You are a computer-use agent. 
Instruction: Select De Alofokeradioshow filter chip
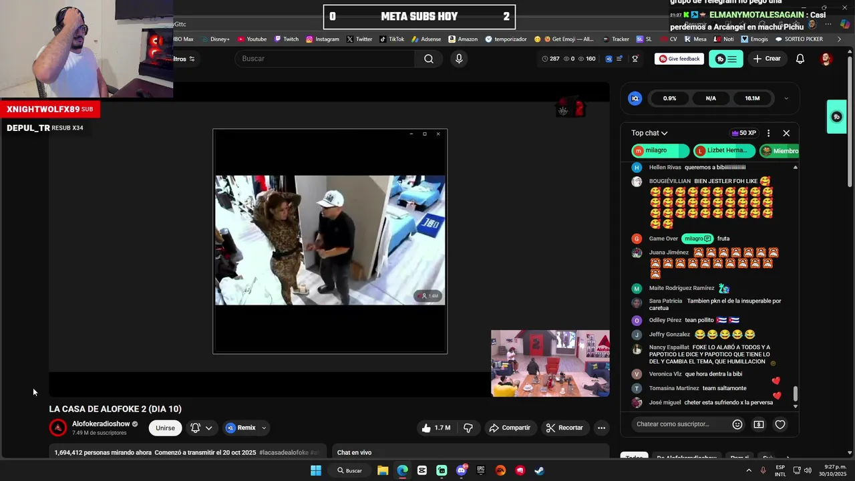(687, 458)
